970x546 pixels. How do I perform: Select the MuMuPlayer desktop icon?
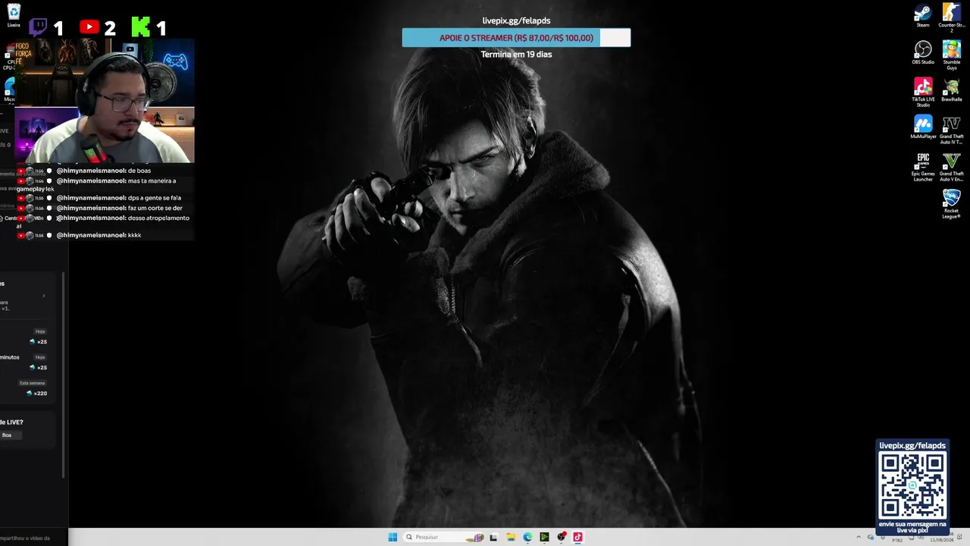pos(923,127)
